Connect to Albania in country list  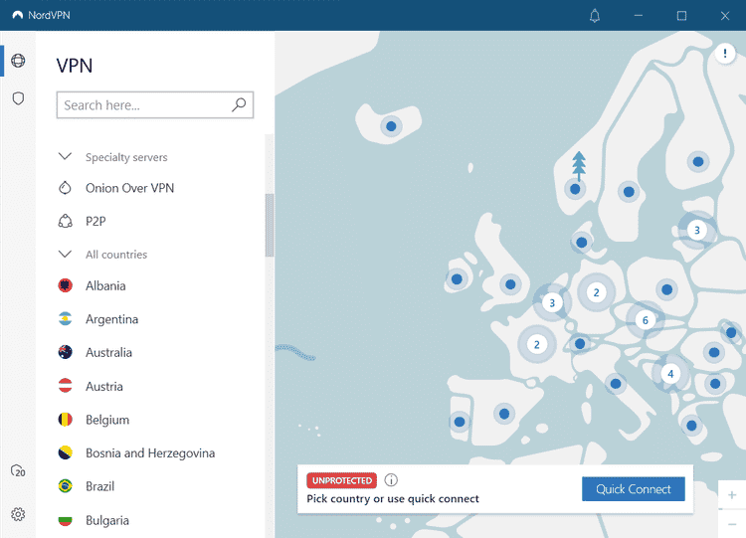105,286
